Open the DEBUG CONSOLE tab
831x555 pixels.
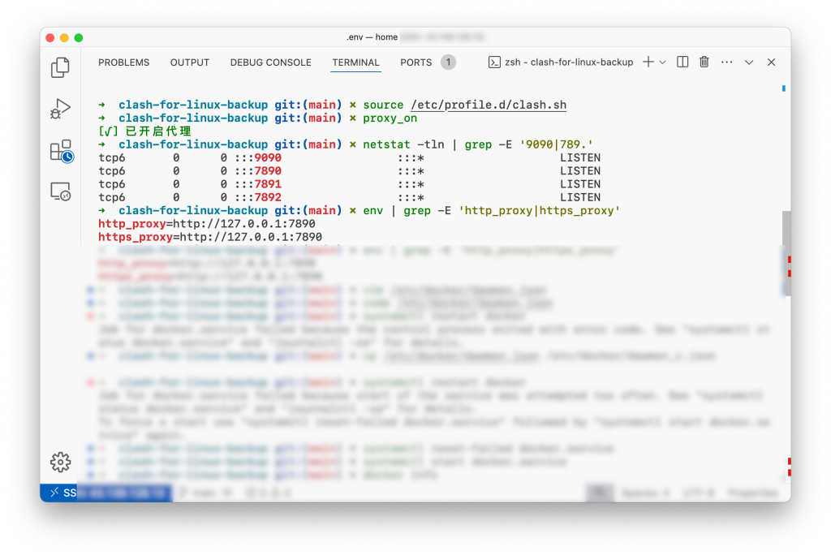point(270,62)
